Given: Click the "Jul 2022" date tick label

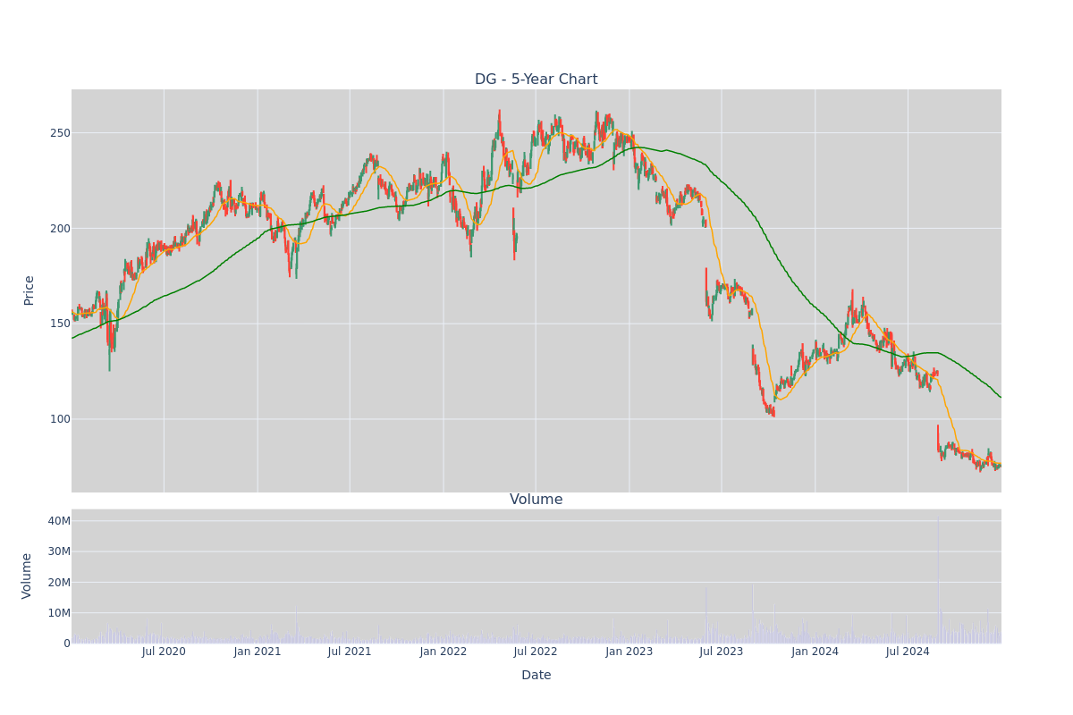Looking at the screenshot, I should [x=536, y=652].
